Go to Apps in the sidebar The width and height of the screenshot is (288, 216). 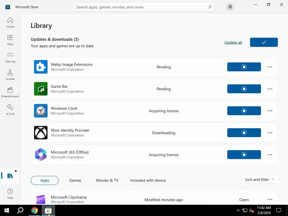10,40
